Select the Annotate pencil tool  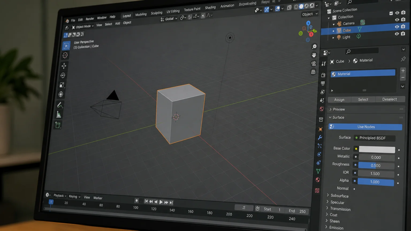coord(60,105)
